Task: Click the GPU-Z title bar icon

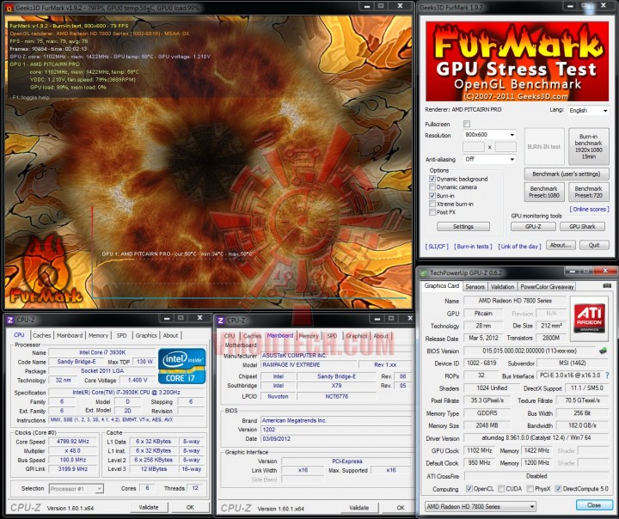Action: click(424, 272)
